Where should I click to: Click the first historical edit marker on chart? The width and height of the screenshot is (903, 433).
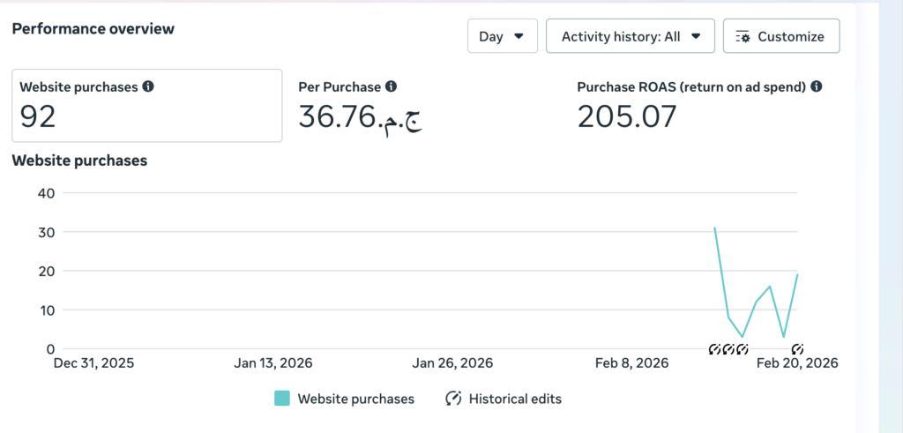tap(715, 349)
